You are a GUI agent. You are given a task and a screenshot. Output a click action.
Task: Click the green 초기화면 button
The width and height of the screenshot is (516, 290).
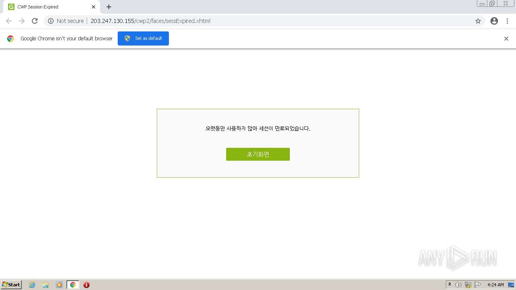tap(258, 154)
